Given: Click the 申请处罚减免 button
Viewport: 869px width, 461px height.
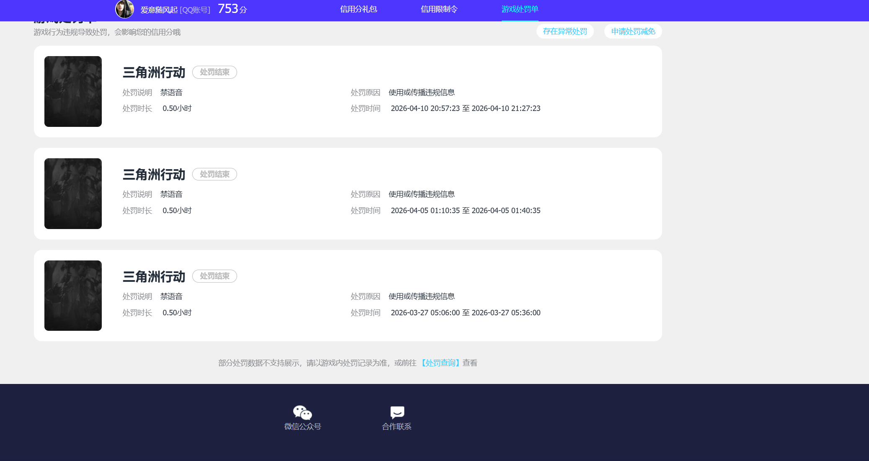Looking at the screenshot, I should click(633, 31).
